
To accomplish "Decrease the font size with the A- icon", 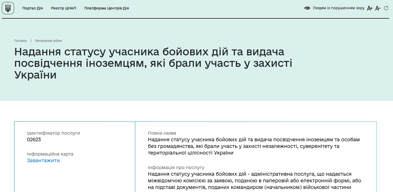I will pos(378,8).
